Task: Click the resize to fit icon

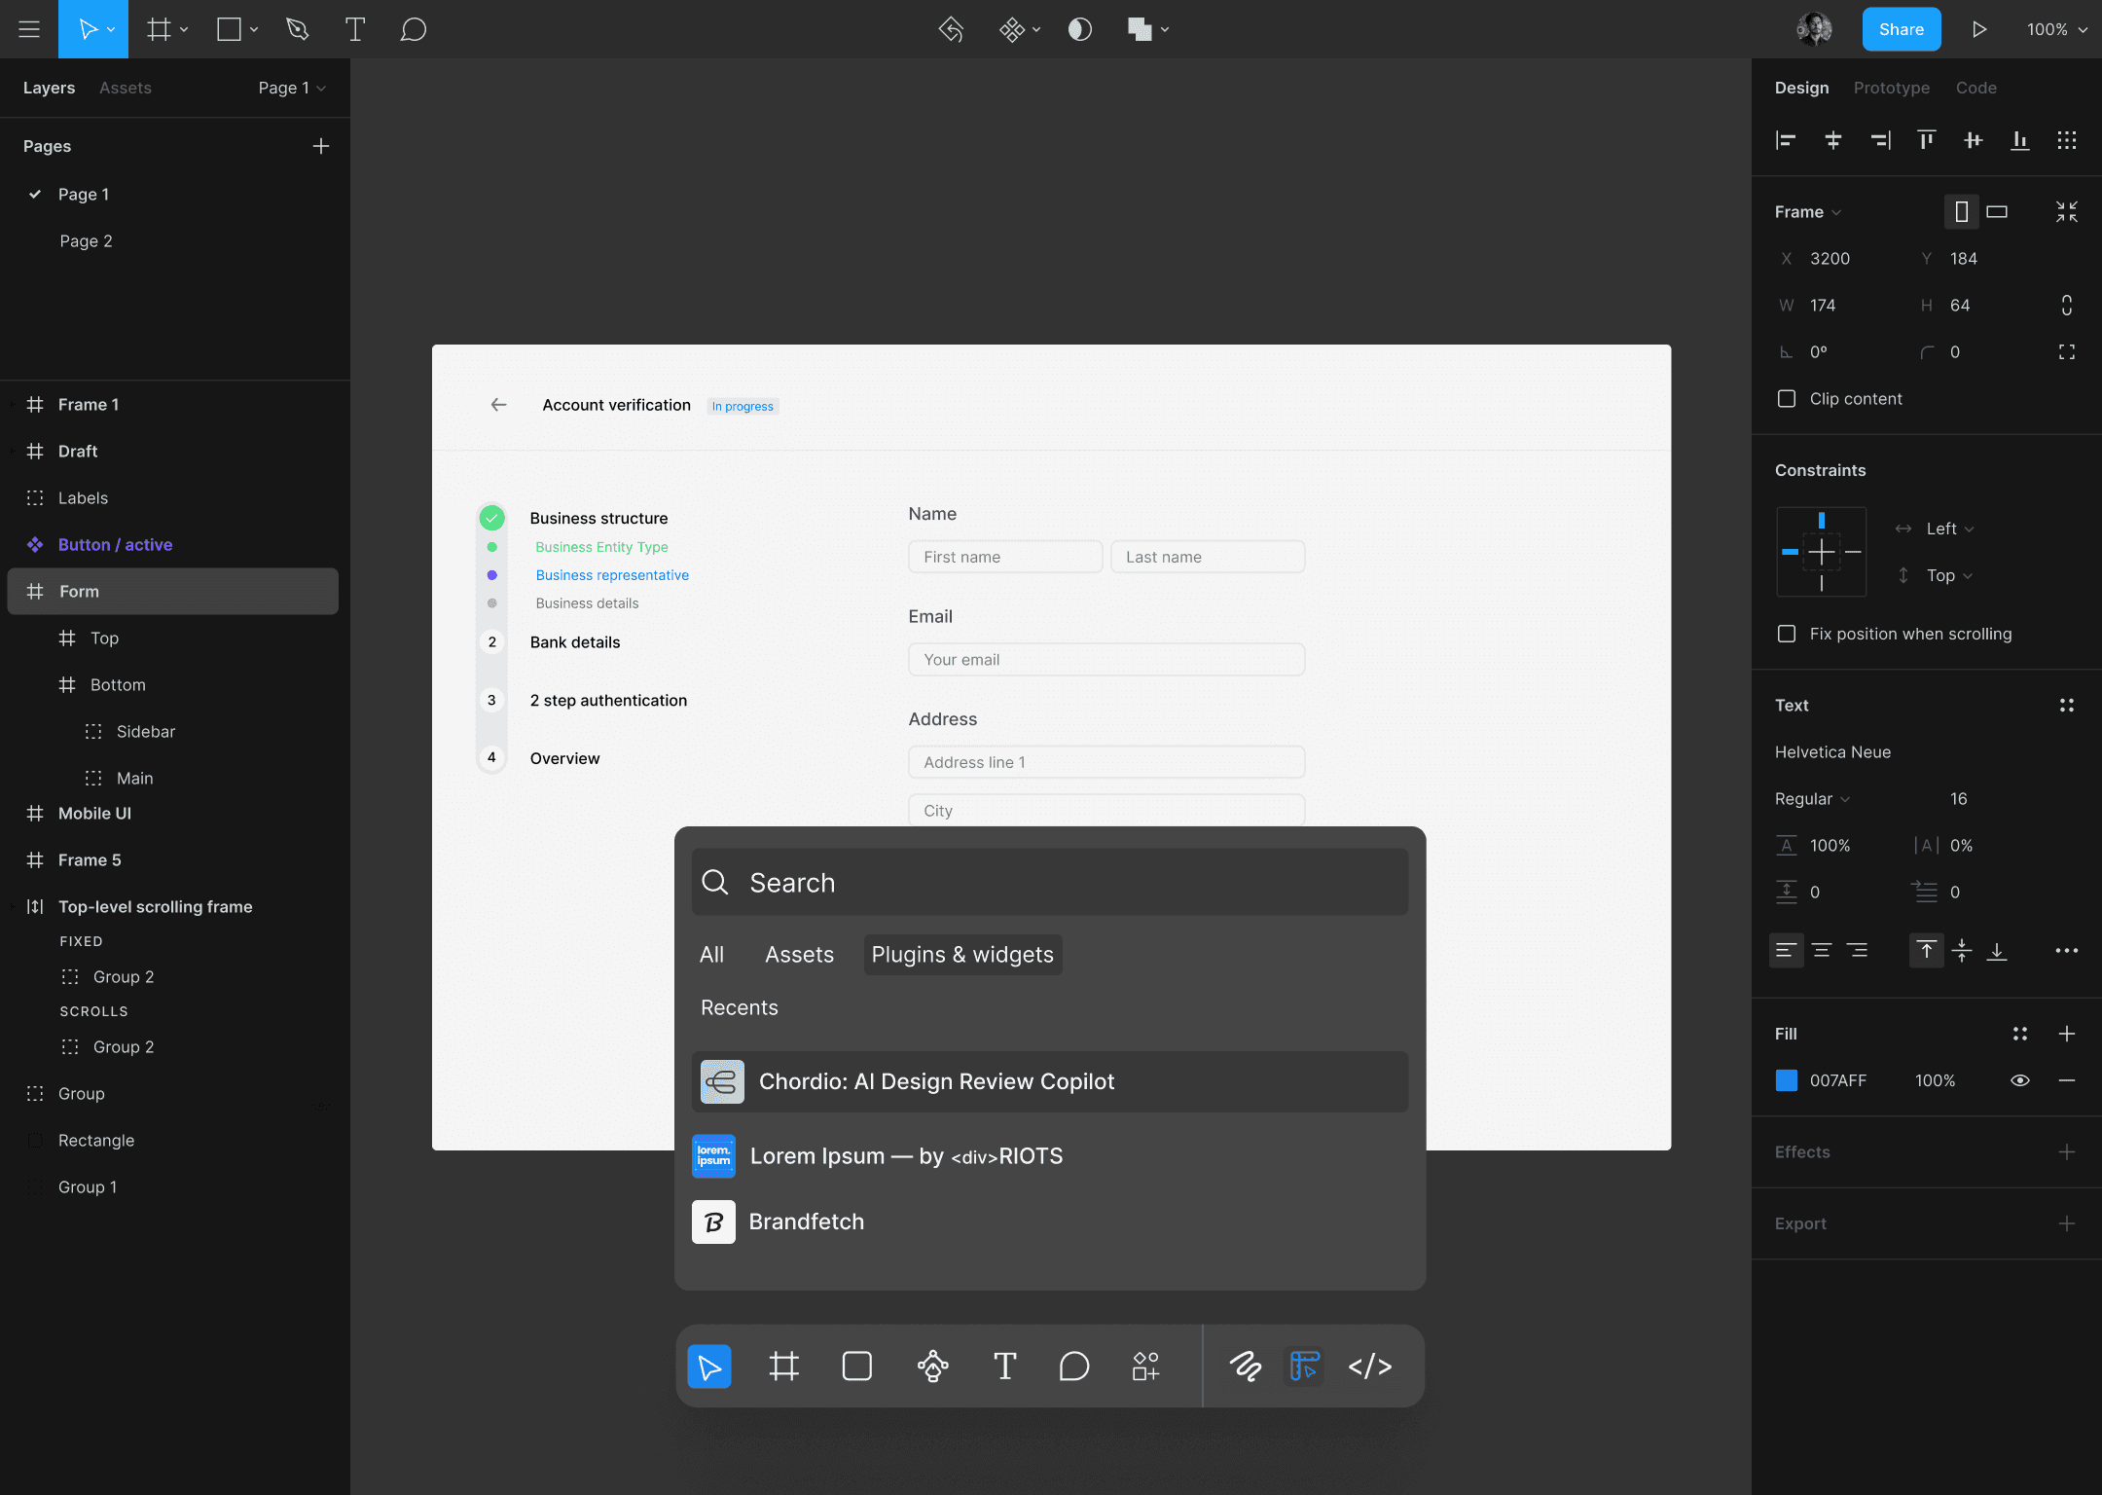Action: 2066,212
